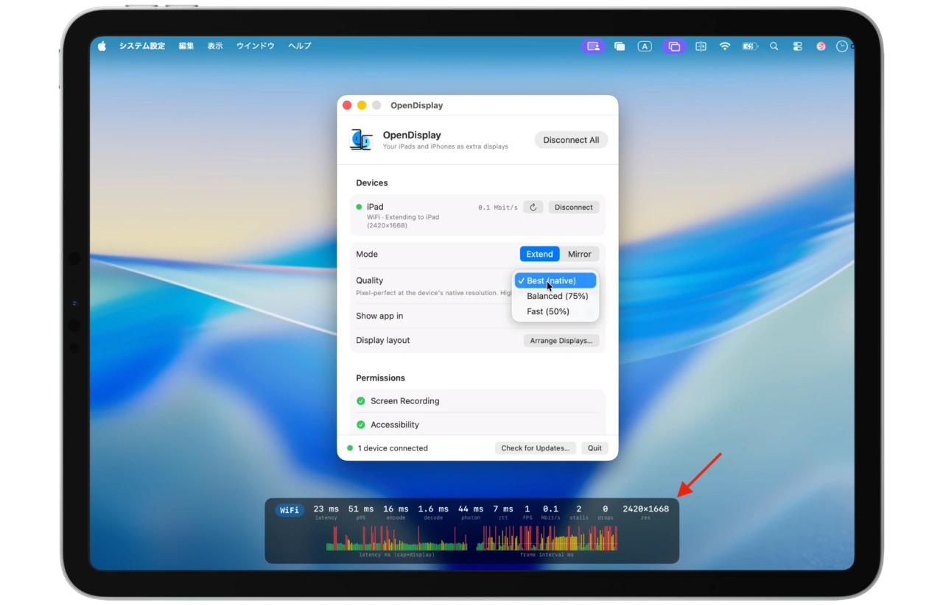This screenshot has height=605, width=943.
Task: Open ウインドウ menu
Action: [256, 46]
